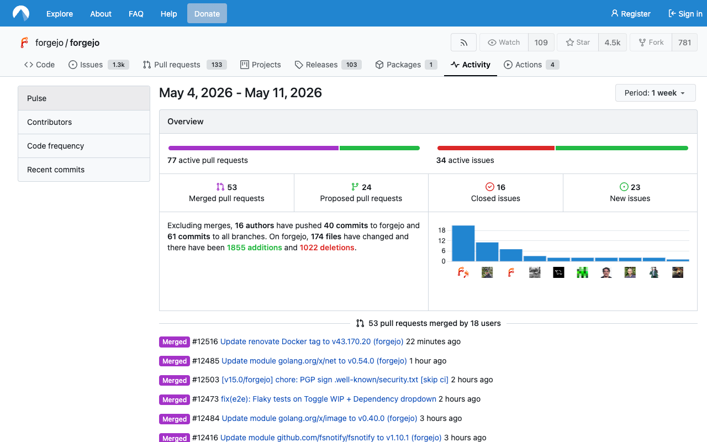The width and height of the screenshot is (707, 442).
Task: Click the sign-in arrow icon
Action: [672, 13]
